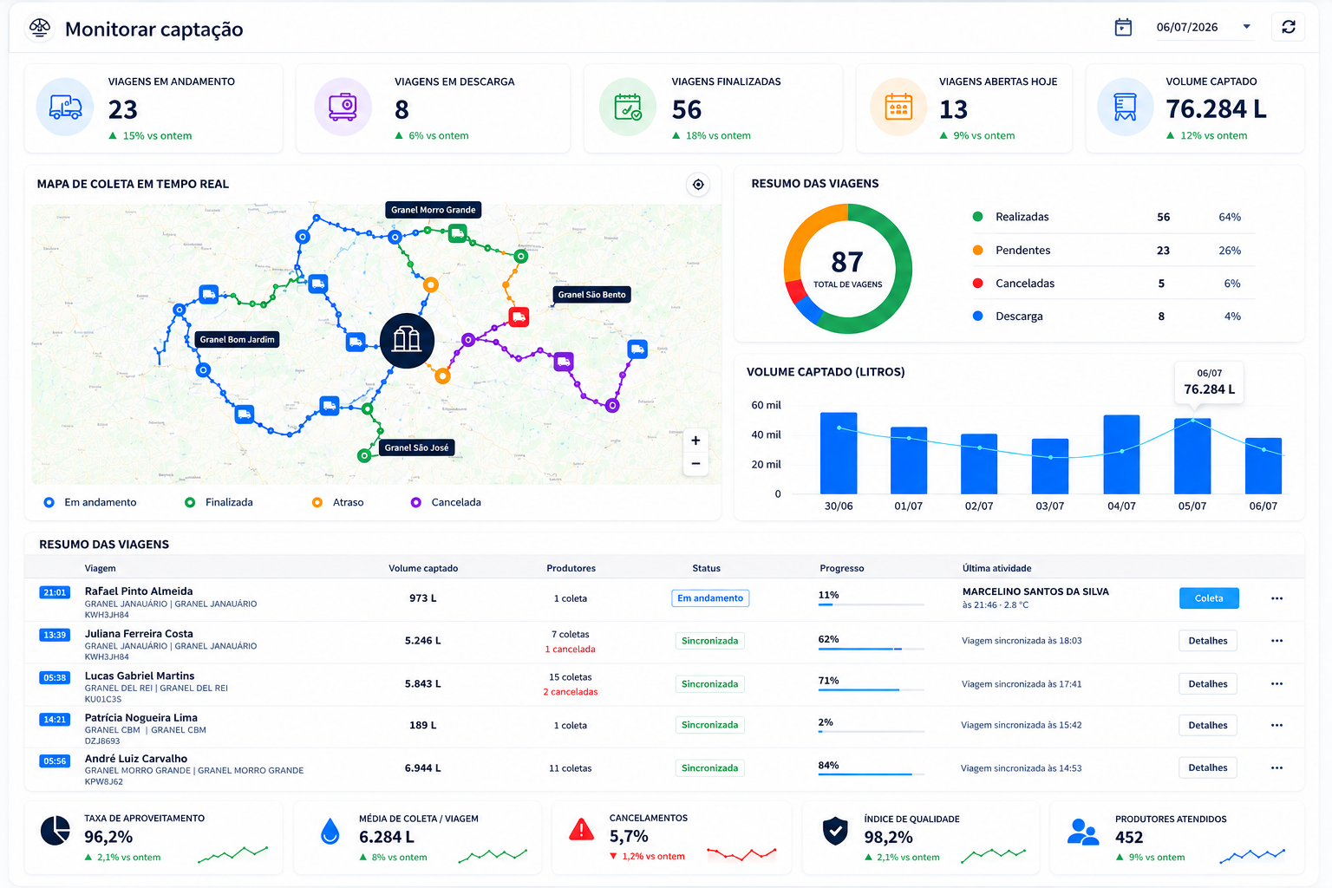Open more options menu for André Luiz Carvalho

tap(1276, 767)
